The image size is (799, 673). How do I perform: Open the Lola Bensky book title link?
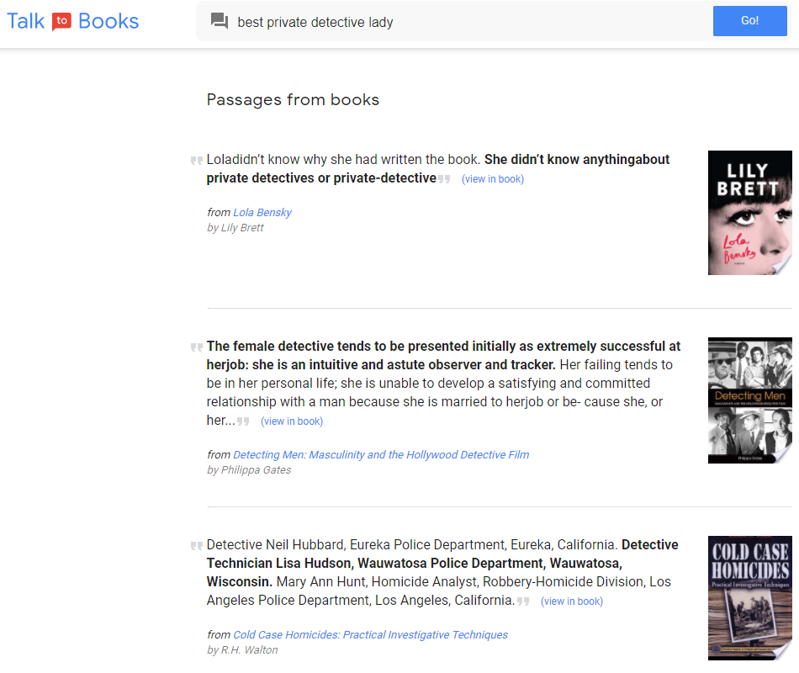point(262,212)
